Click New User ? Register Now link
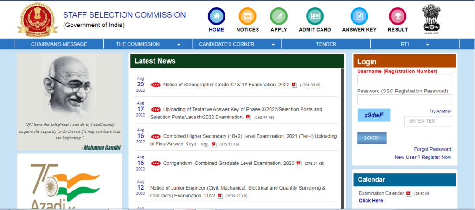This screenshot has width=475, height=210. [423, 157]
